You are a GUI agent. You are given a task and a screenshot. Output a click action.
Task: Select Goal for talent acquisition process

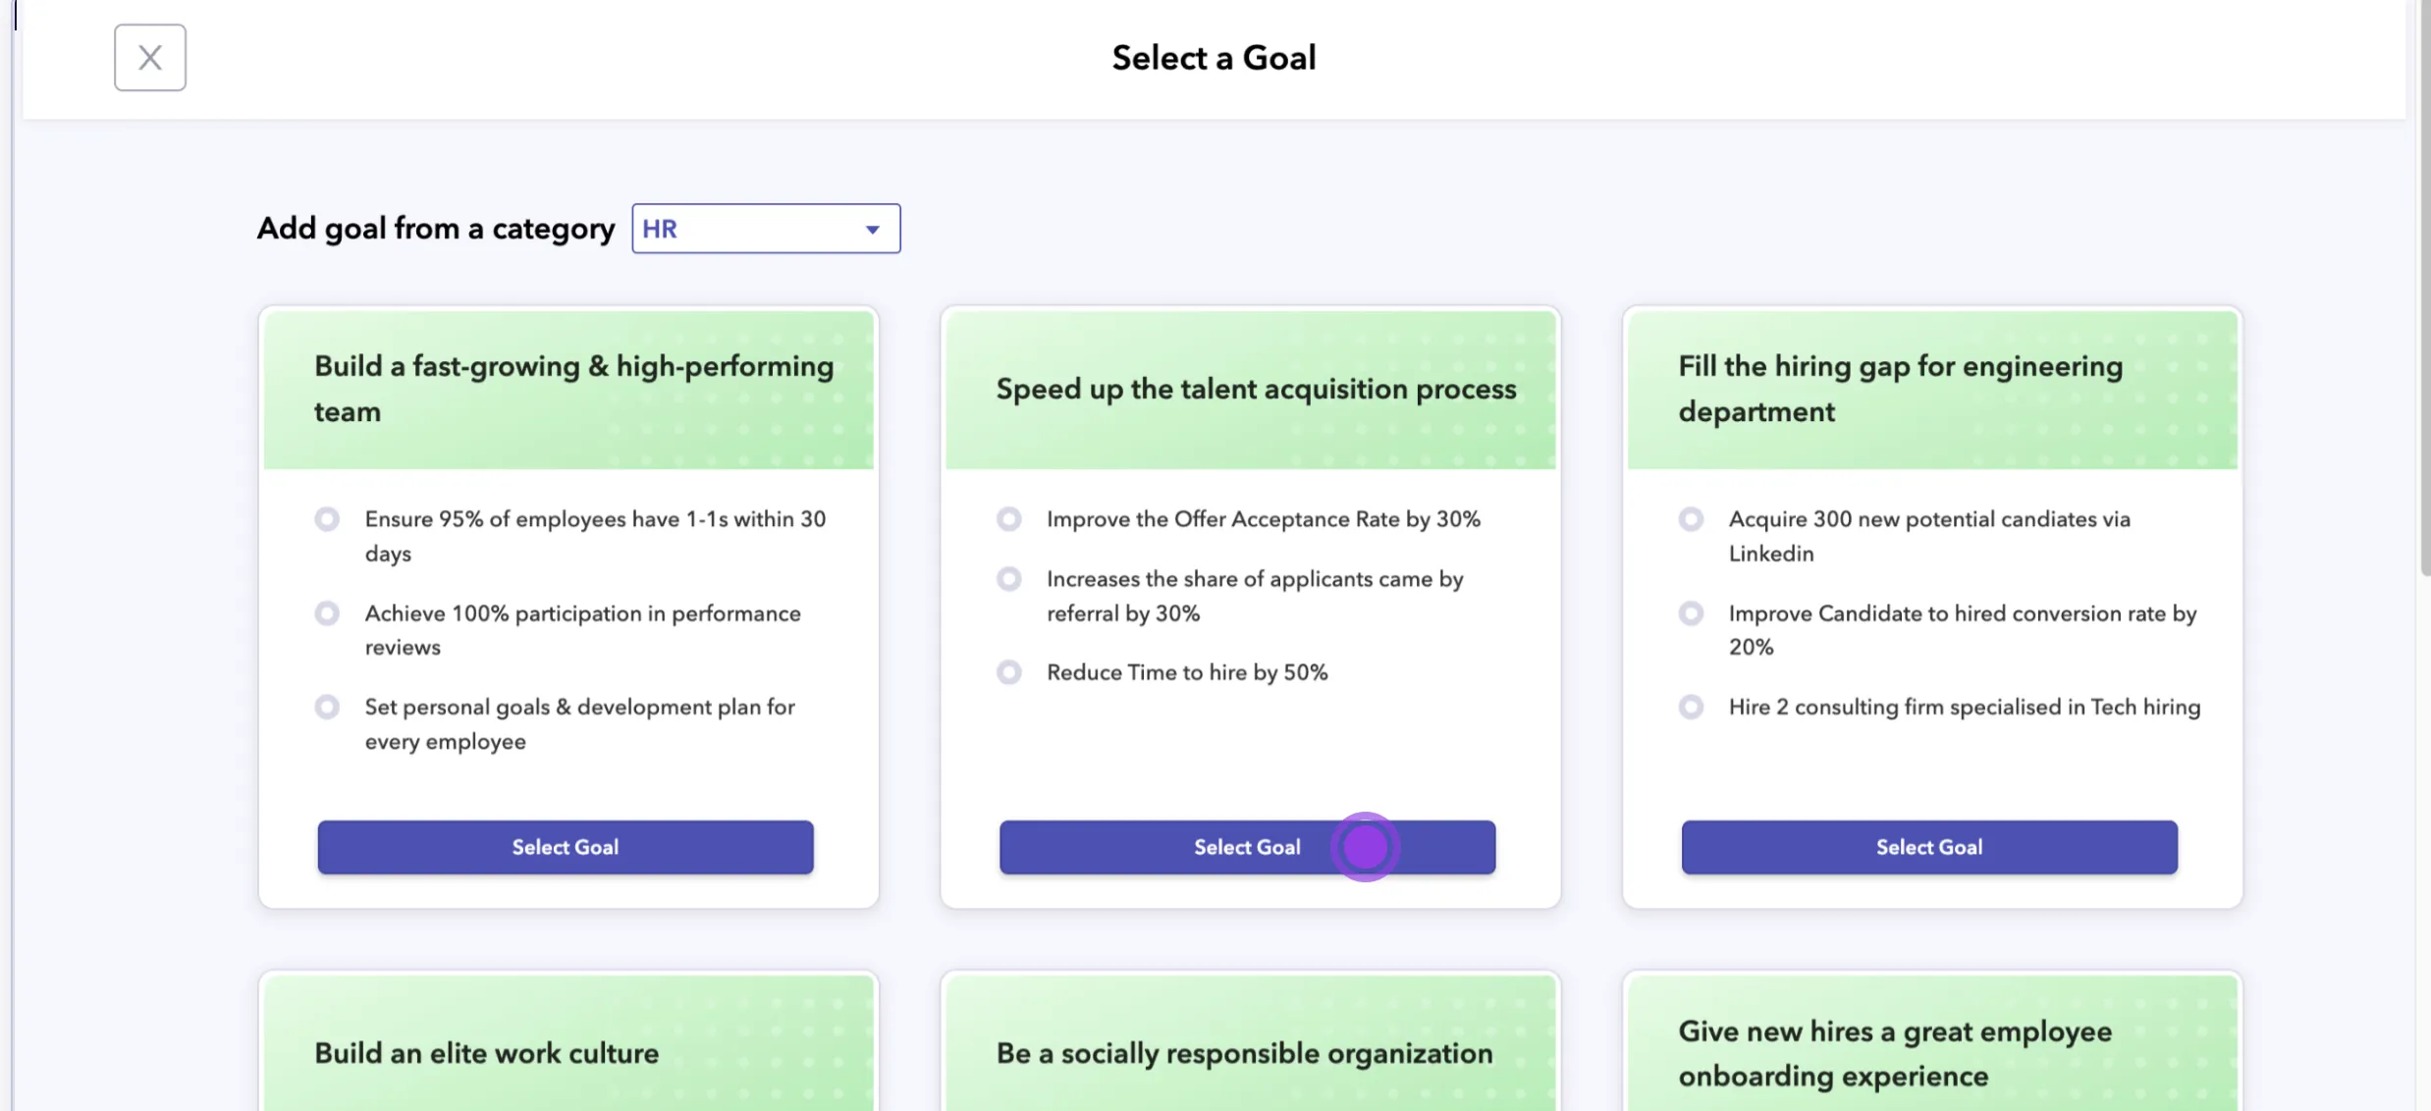pyautogui.click(x=1246, y=847)
